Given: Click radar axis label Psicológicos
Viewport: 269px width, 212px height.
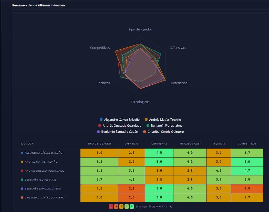Looking at the screenshot, I should click(140, 102).
